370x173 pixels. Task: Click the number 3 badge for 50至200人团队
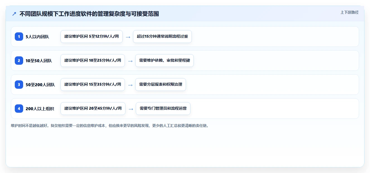(19, 85)
